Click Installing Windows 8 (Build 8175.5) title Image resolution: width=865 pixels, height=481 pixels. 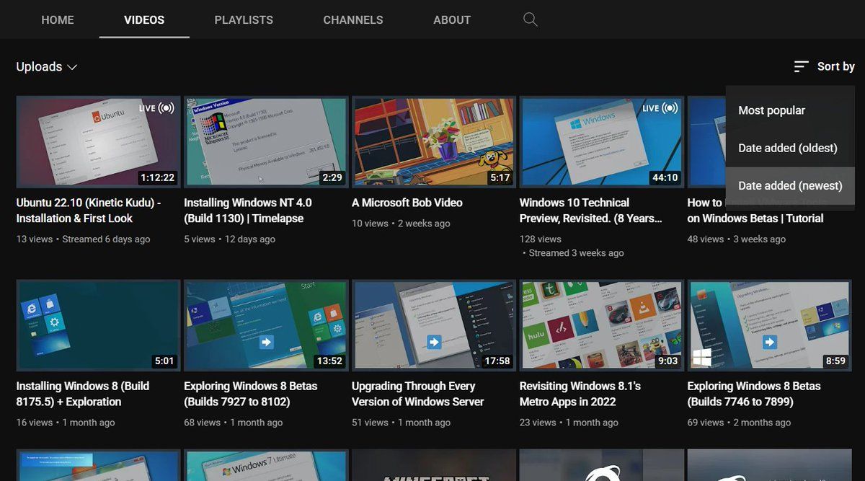click(x=82, y=394)
